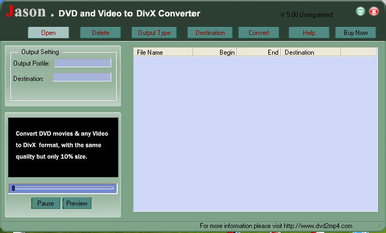Click the promotional DivX text preview area

pos(63,147)
